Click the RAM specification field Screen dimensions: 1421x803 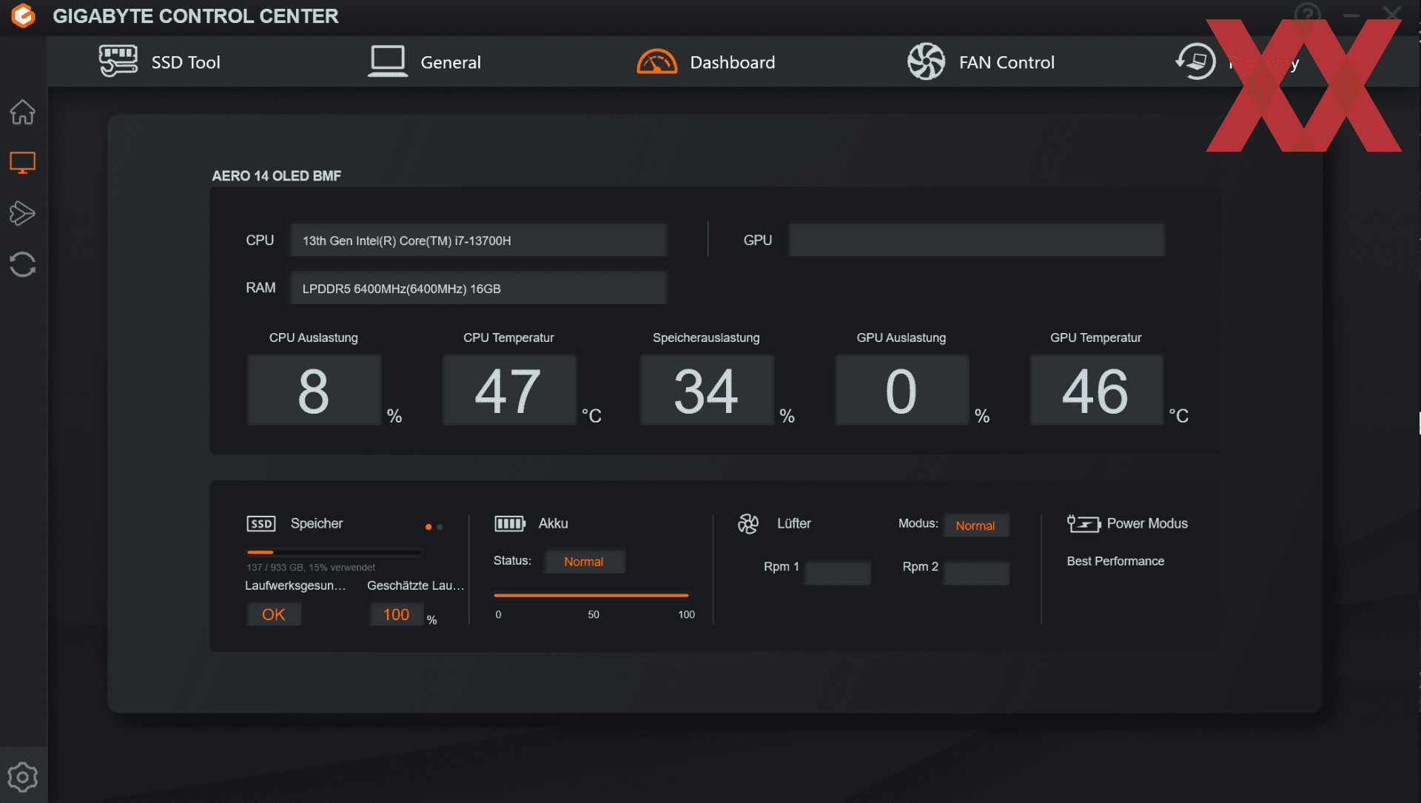coord(478,288)
